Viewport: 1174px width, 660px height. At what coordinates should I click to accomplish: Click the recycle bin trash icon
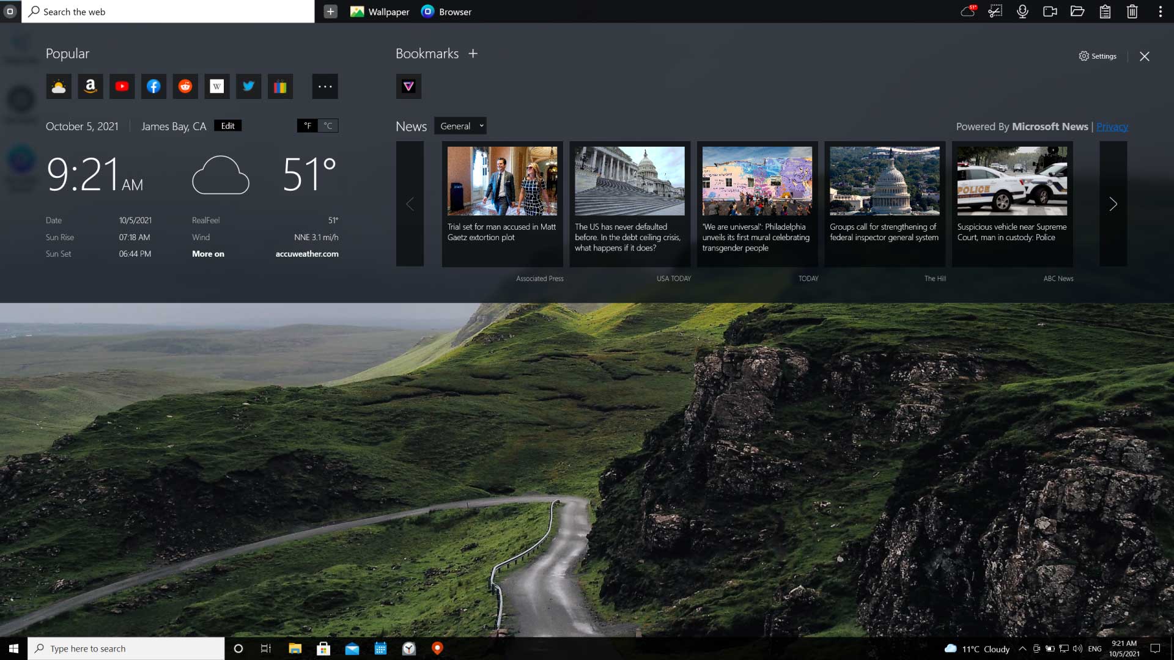[x=1132, y=12]
